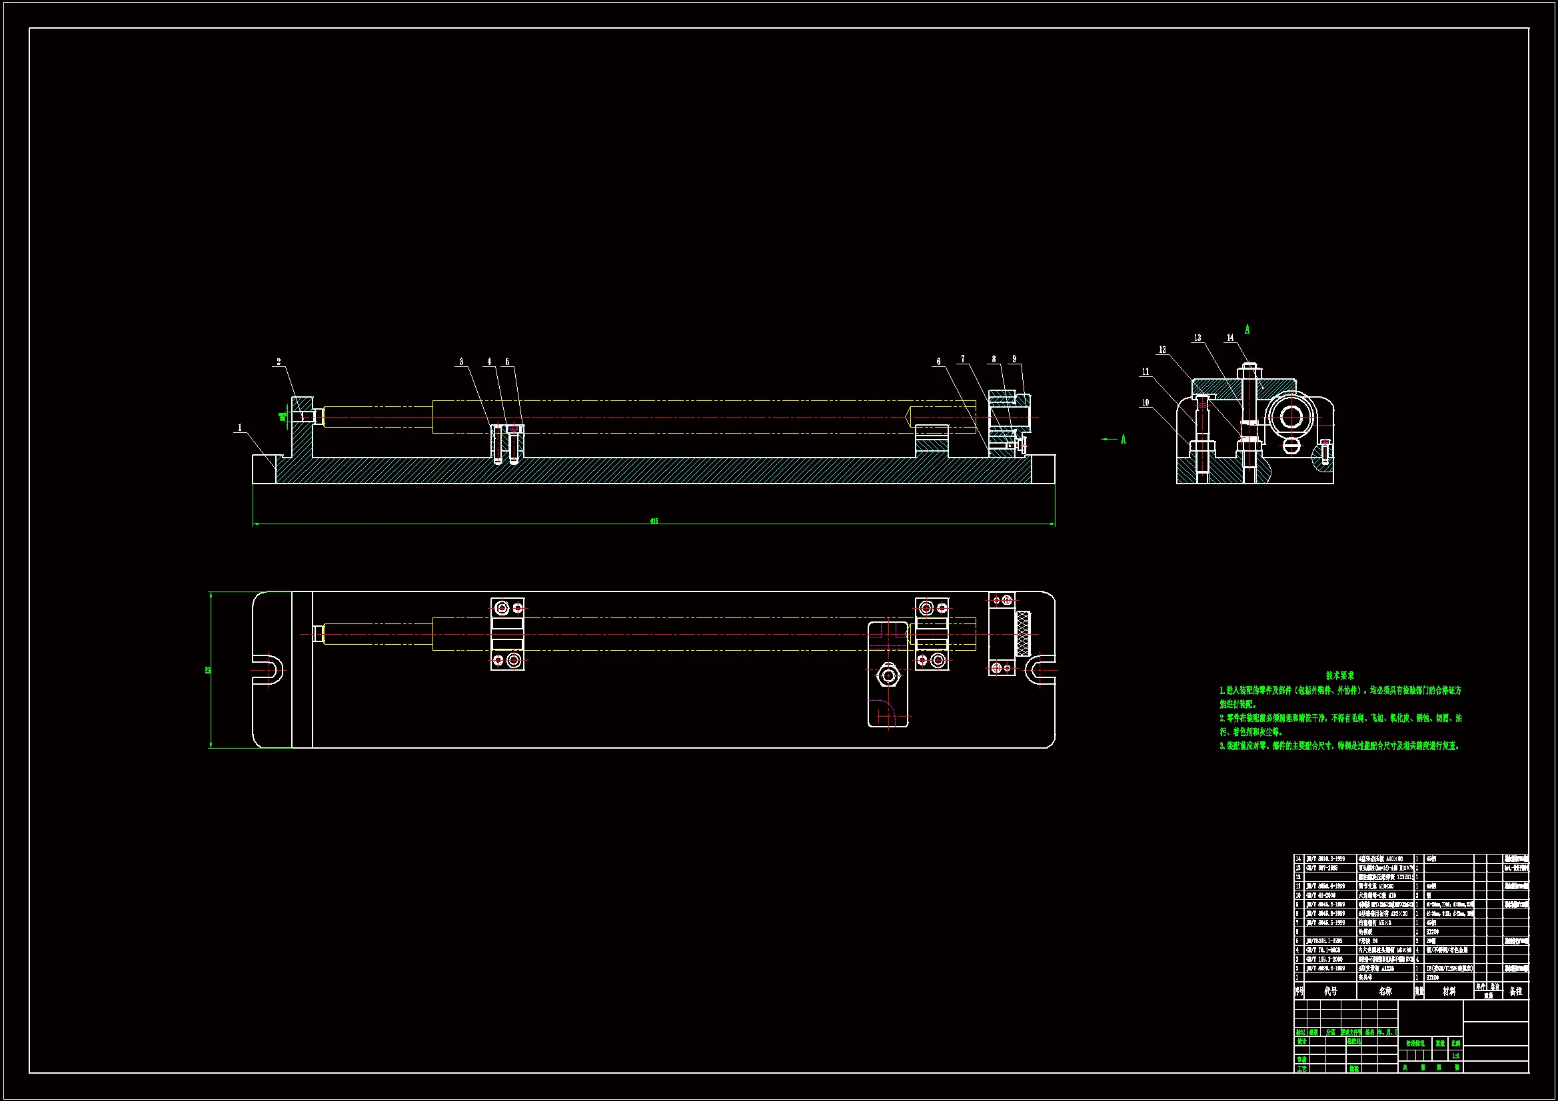The height and width of the screenshot is (1101, 1558).
Task: Click the 名称 column header in parts list
Action: pos(1385,991)
